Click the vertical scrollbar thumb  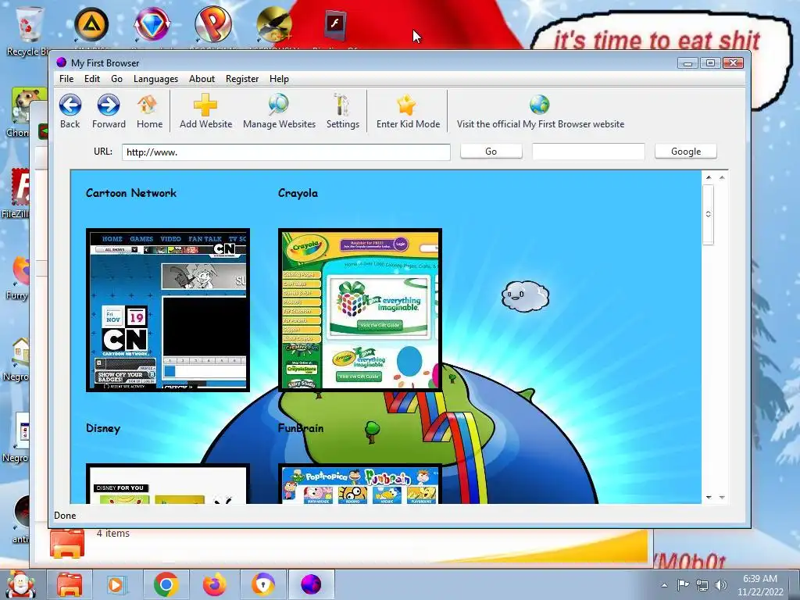click(x=708, y=214)
